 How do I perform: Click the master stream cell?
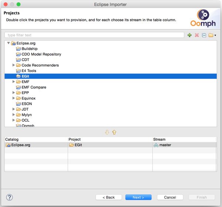(x=165, y=145)
